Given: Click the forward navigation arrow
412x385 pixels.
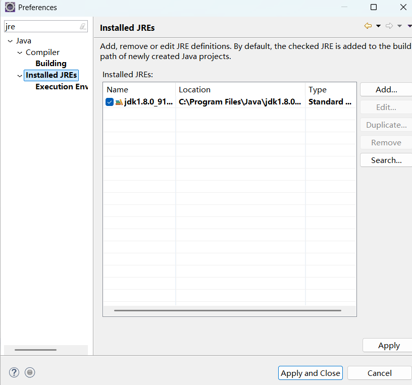Looking at the screenshot, I should pos(389,25).
